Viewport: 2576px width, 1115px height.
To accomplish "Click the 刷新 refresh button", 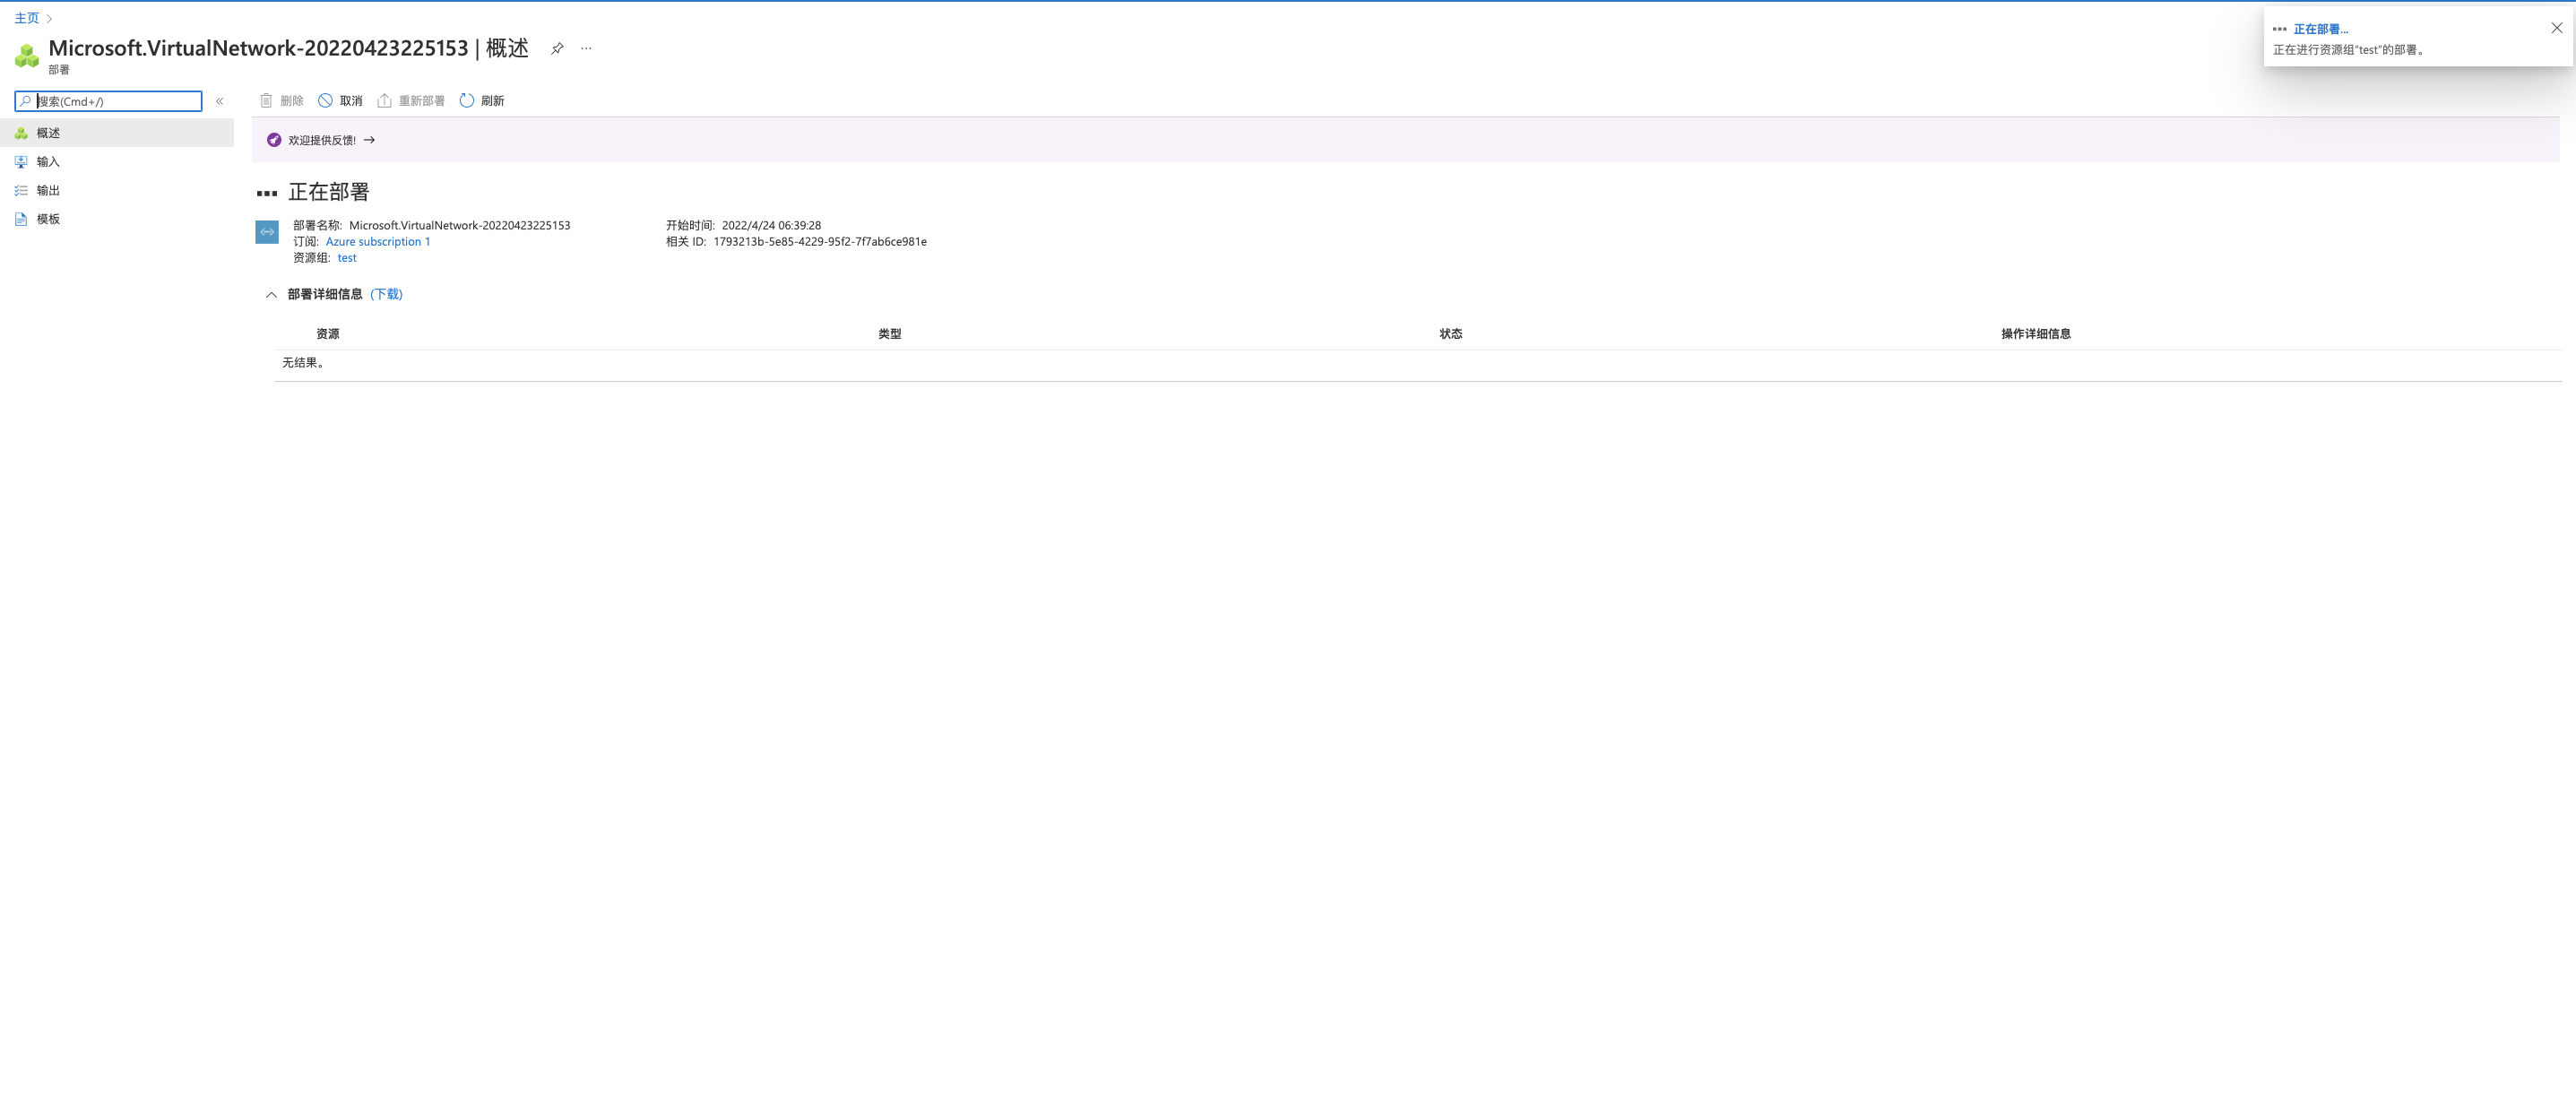I will (482, 101).
